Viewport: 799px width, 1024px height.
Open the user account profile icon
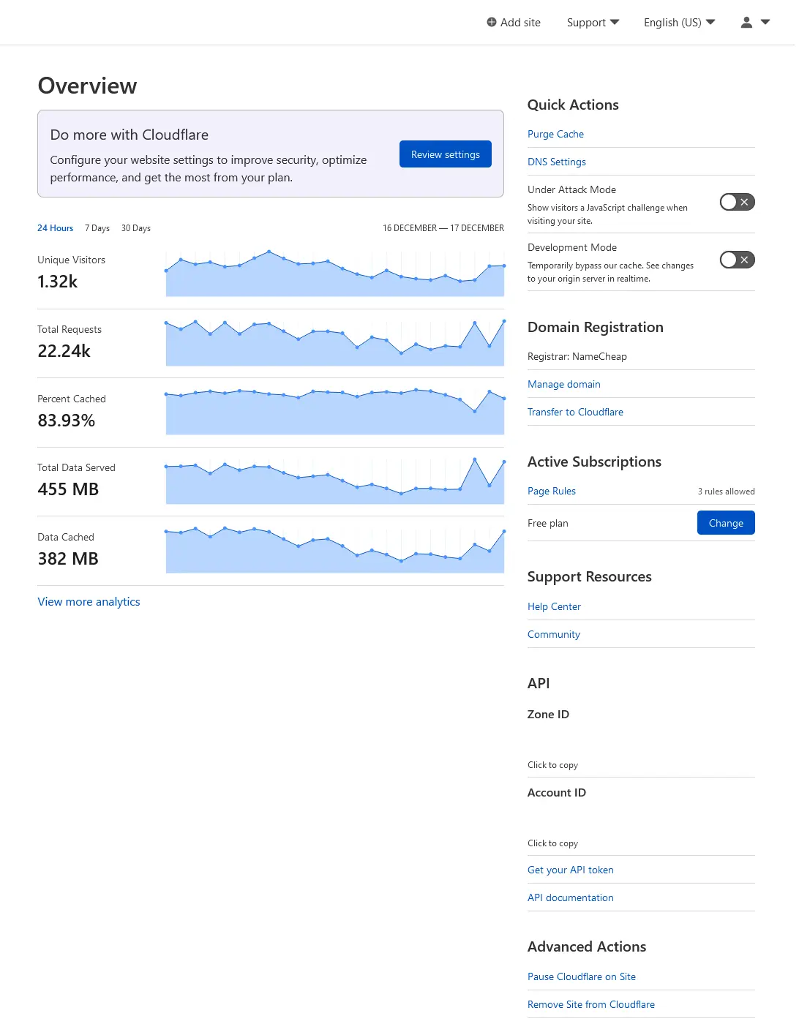[x=746, y=23]
